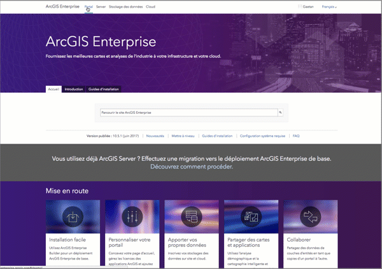Viewport: 382px width, 269px height.
Task: Click the Collaborer arrows icon
Action: [x=311, y=217]
